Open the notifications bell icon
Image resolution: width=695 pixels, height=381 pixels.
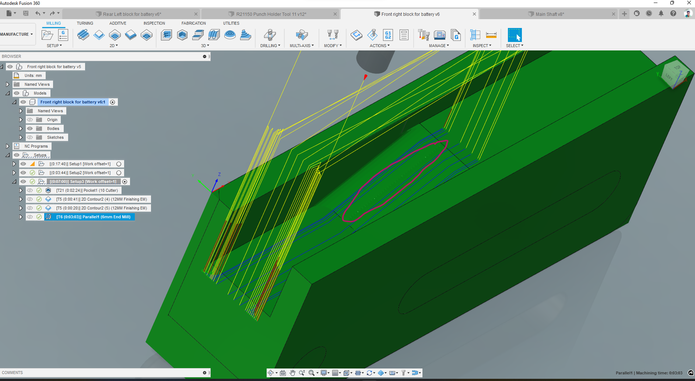pos(661,14)
